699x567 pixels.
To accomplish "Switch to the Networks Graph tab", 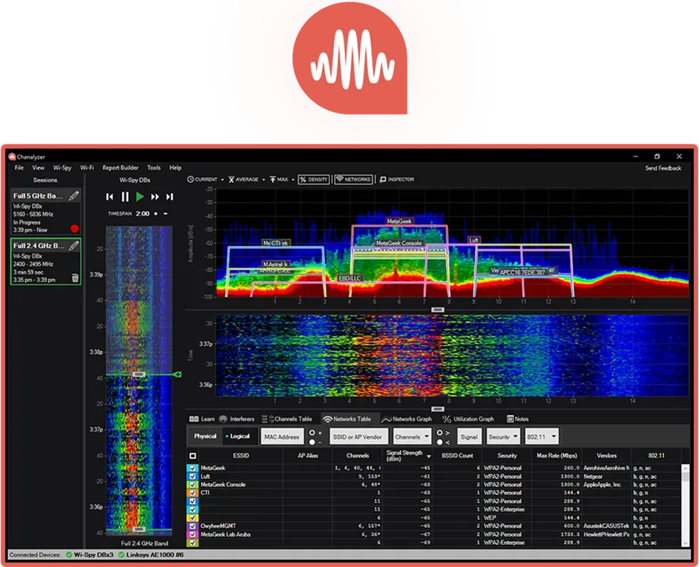I will point(408,418).
